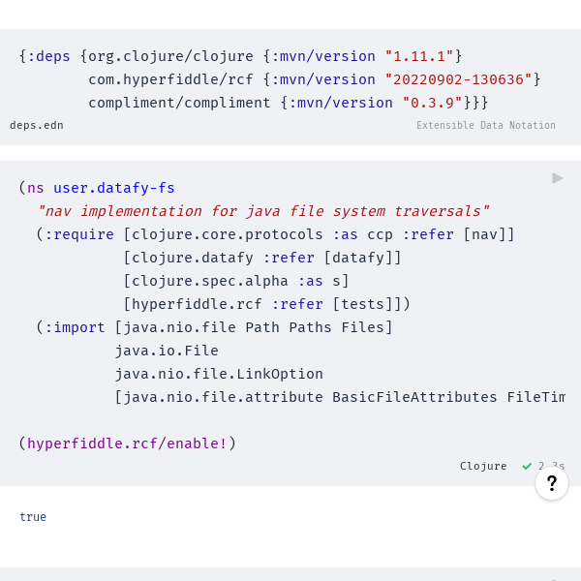This screenshot has width=581, height=581.
Task: Click the clojure.spec.alpha require entry
Action: (x=236, y=281)
